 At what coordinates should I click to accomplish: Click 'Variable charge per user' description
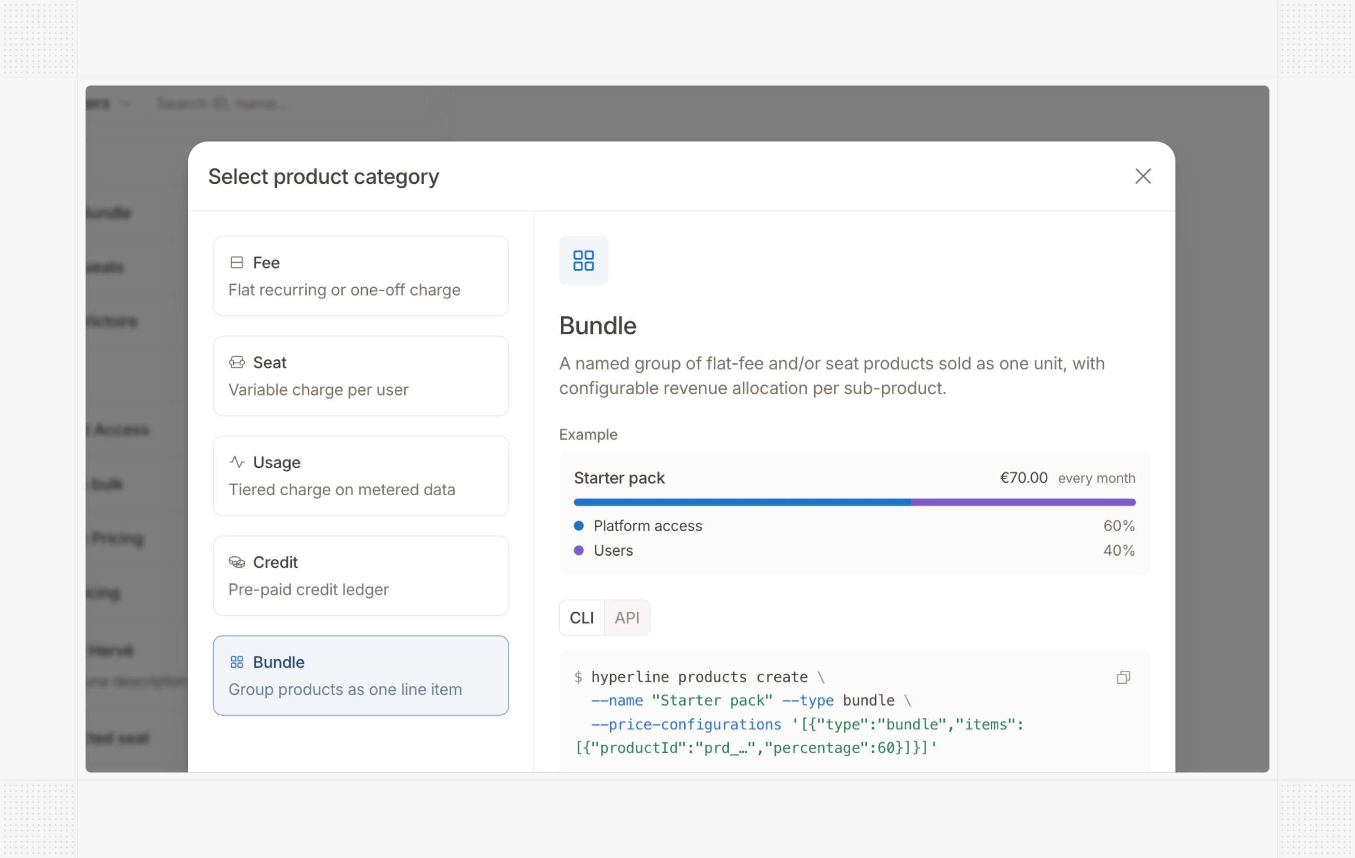(318, 390)
